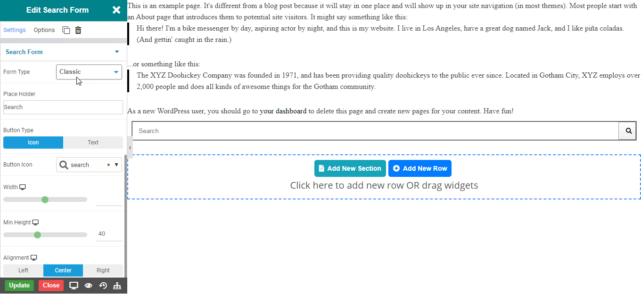Switch to the Options tab
Viewport: 641px width, 294px height.
click(x=44, y=30)
